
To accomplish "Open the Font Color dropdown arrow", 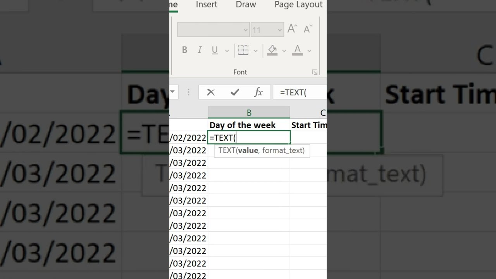I will click(x=309, y=50).
